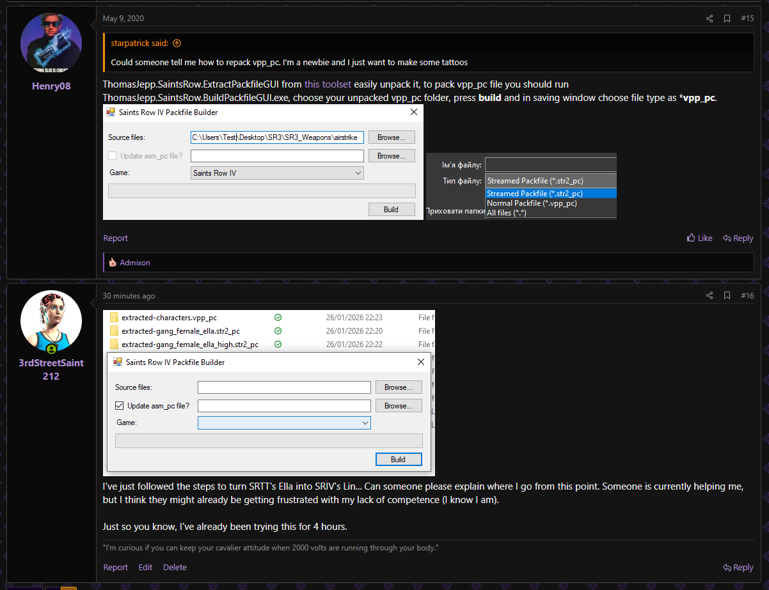The image size is (769, 590).
Task: Jump to starpatrick's quoted post arrow
Action: [177, 43]
